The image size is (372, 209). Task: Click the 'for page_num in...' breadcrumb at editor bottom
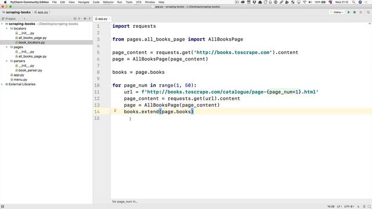pyautogui.click(x=125, y=201)
